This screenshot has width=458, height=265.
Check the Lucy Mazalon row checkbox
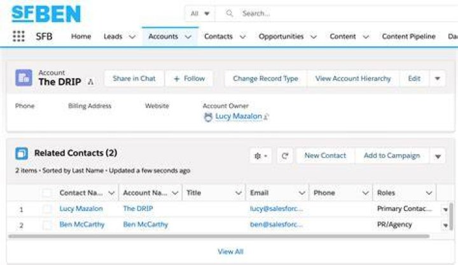[x=47, y=209]
